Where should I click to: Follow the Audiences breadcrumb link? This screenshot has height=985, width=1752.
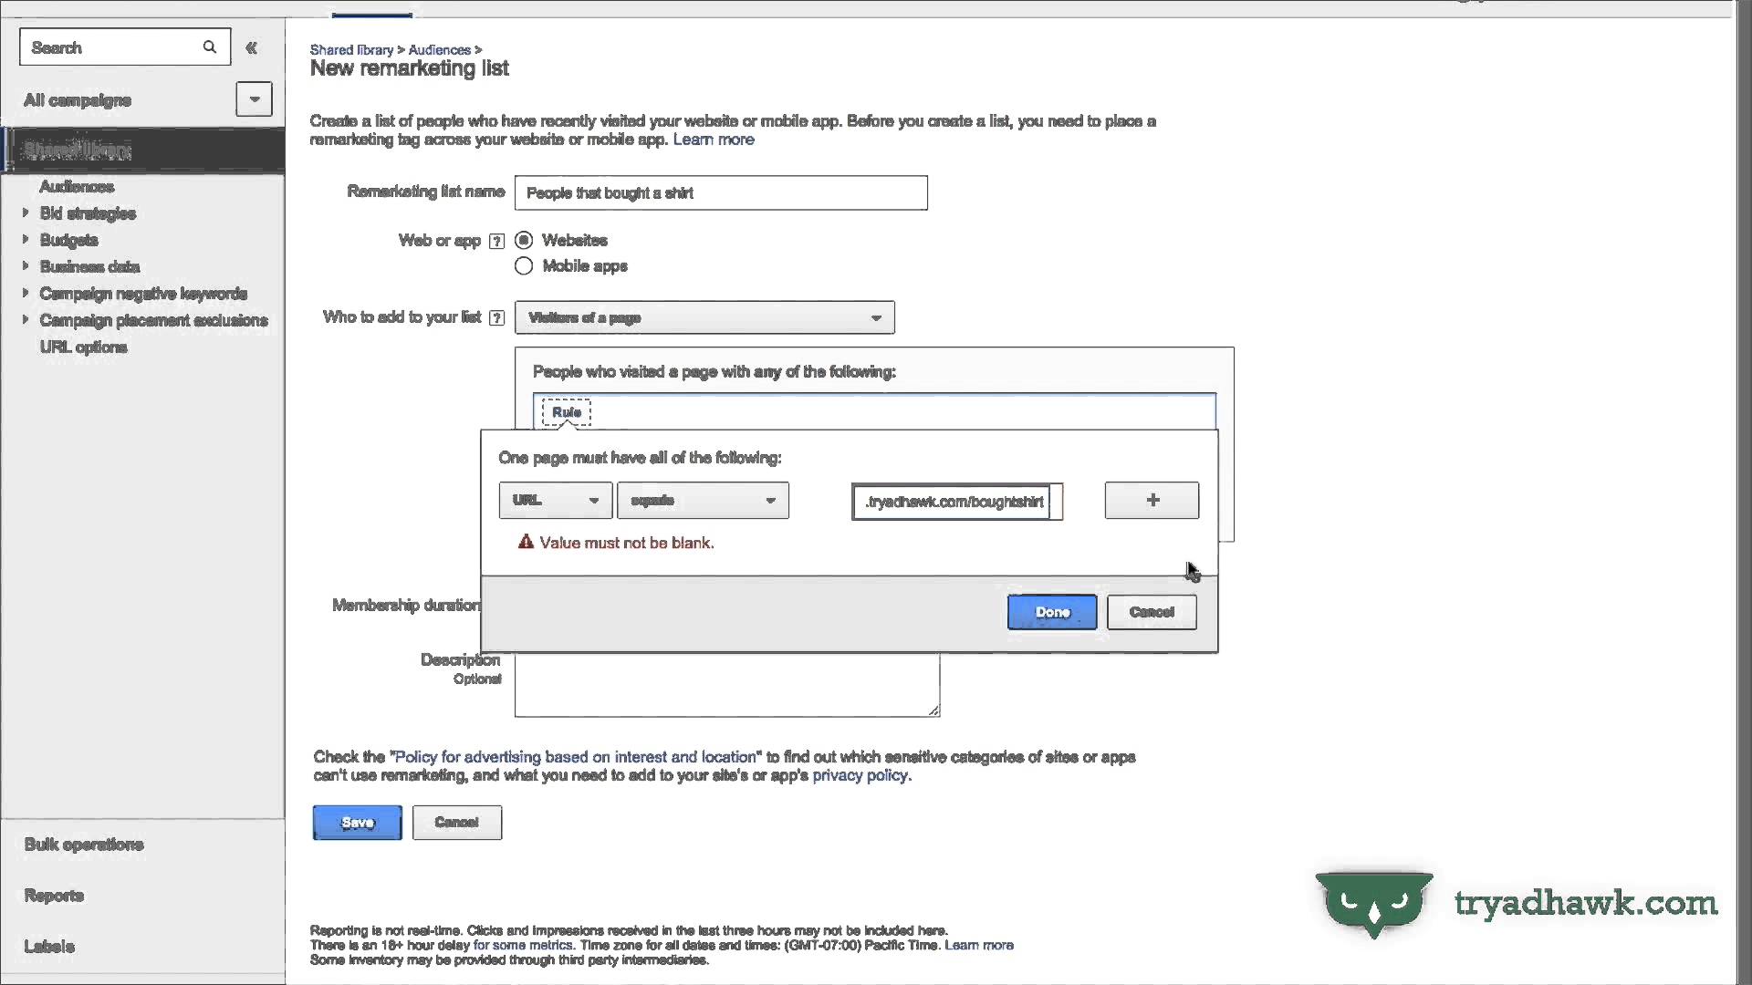[440, 50]
